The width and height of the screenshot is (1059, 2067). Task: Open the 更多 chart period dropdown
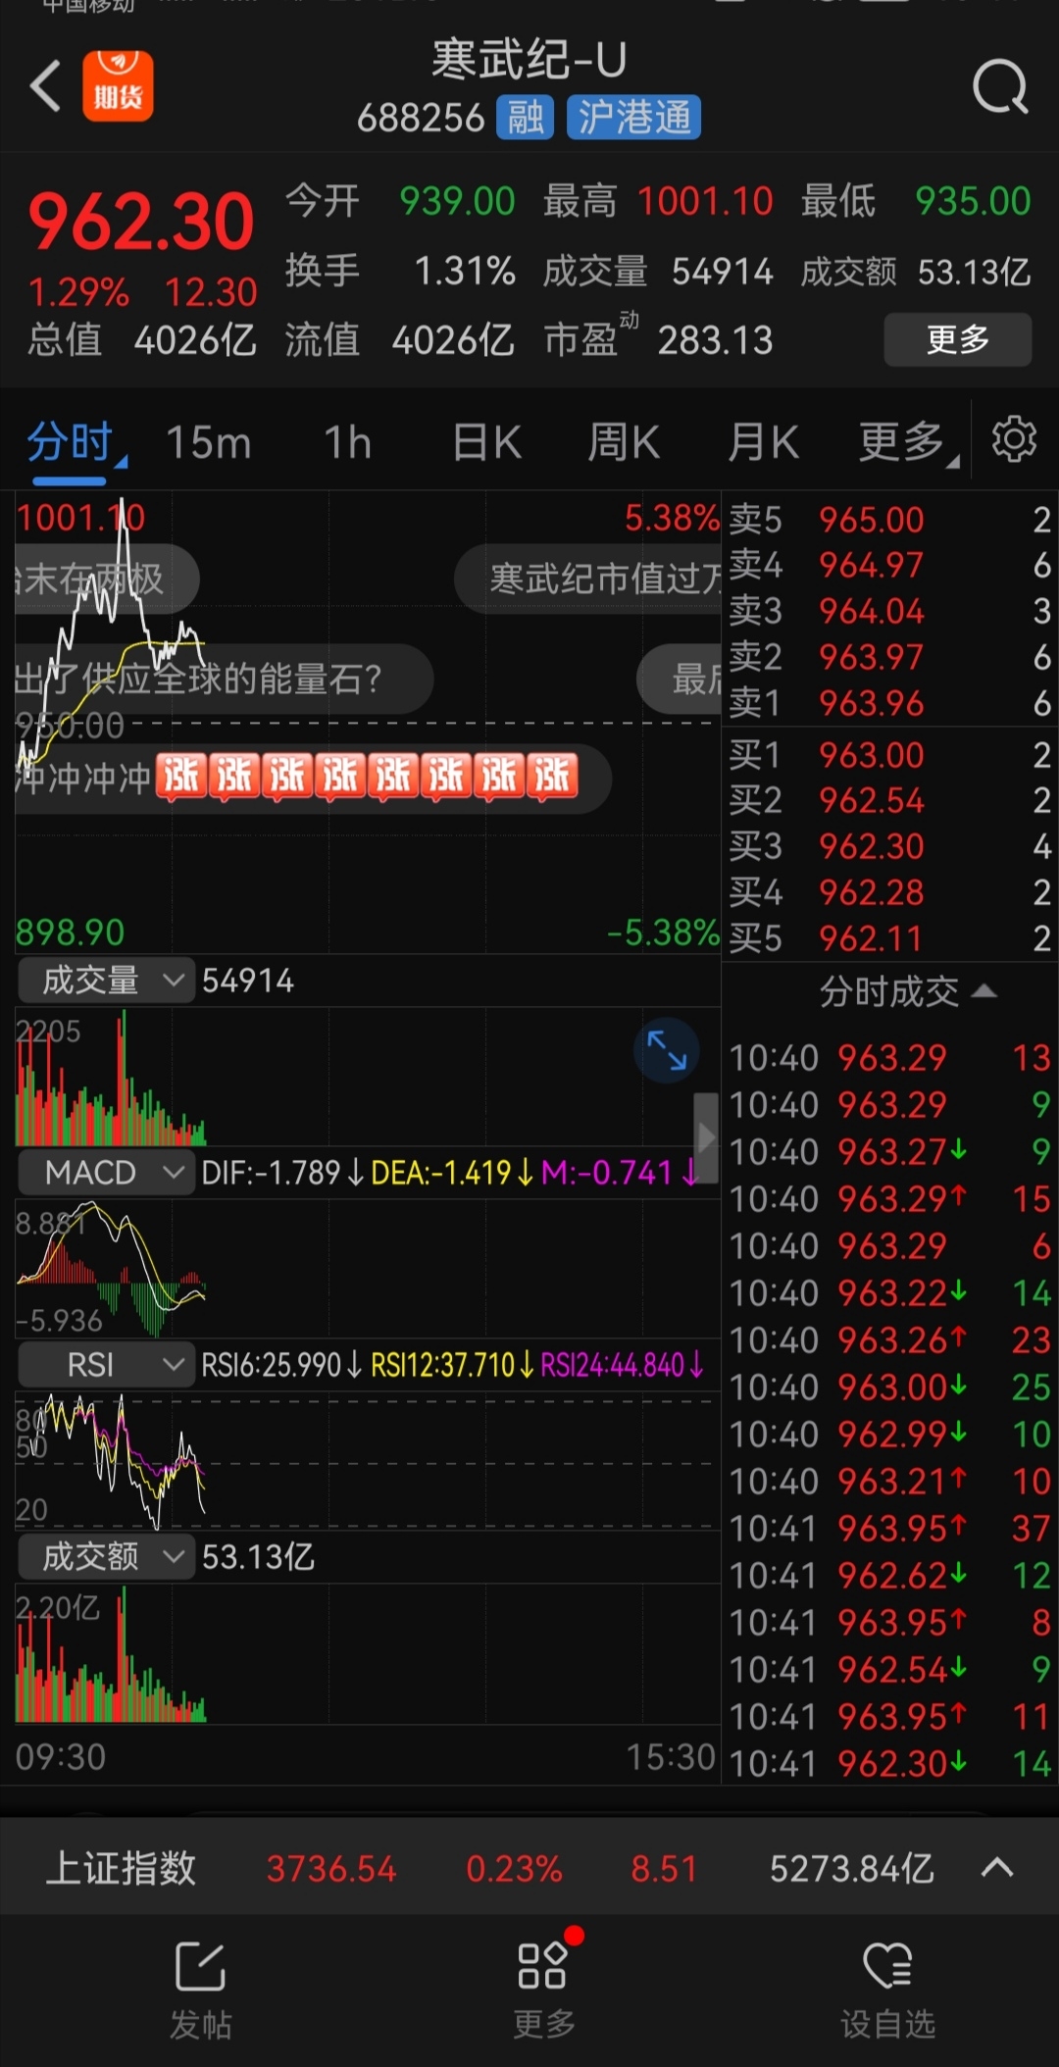(x=907, y=442)
